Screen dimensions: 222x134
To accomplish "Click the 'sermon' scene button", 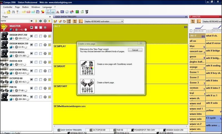I will [x=197, y=88].
